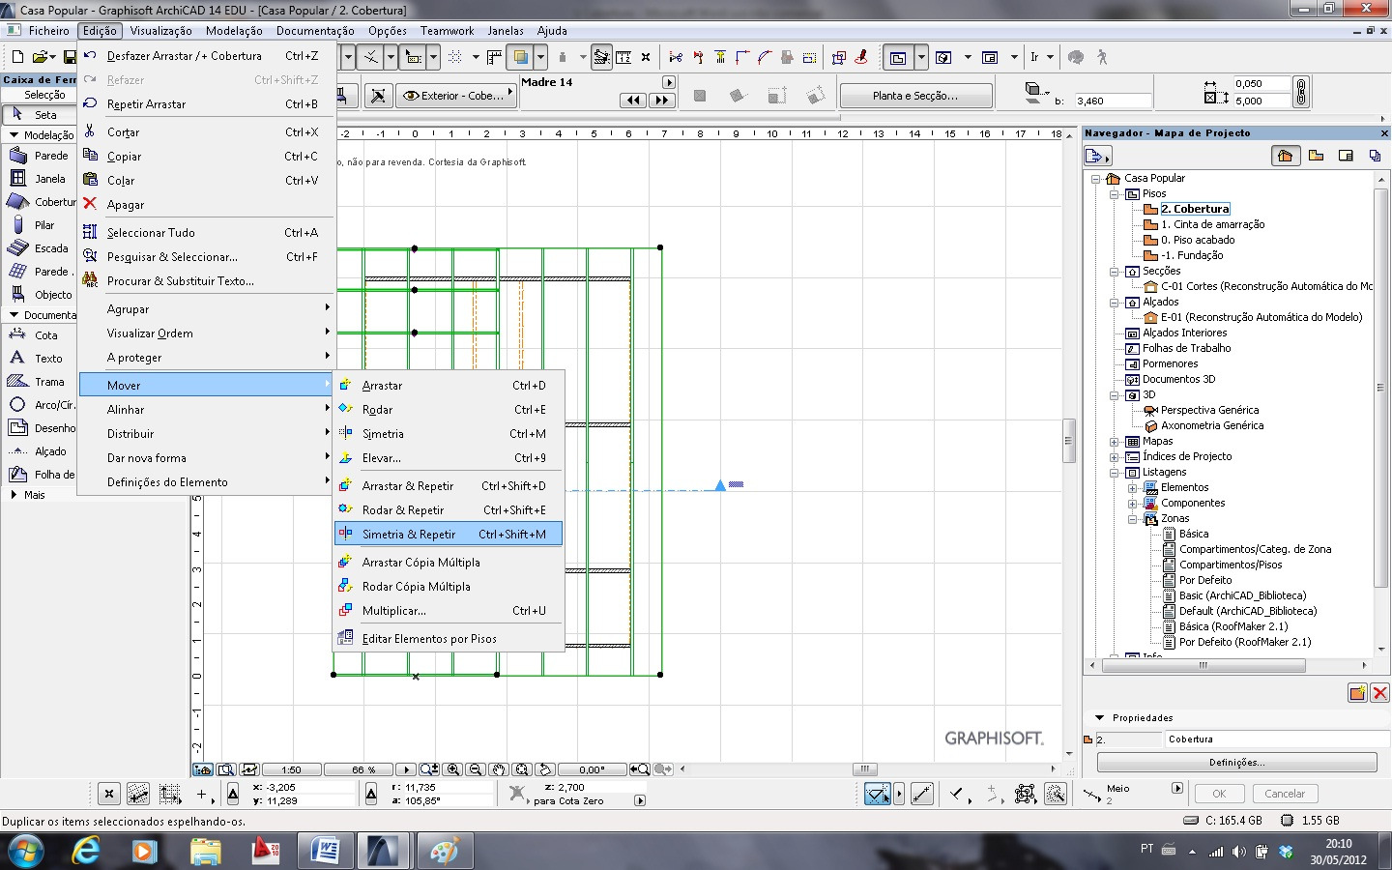
Task: Click the Publisher Sets icon in Navigator
Action: pos(1375,155)
